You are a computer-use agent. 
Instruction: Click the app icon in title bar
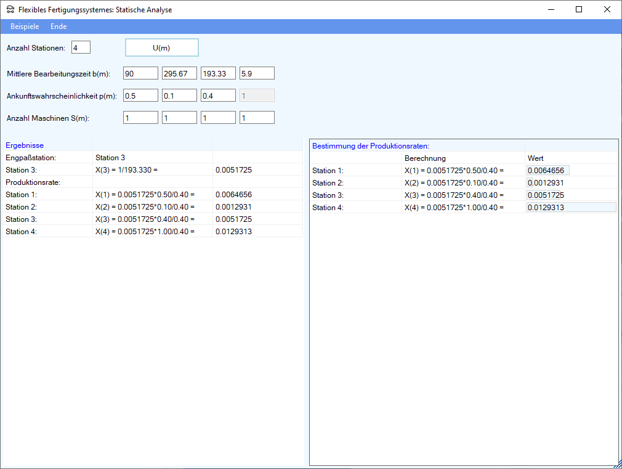coord(10,10)
